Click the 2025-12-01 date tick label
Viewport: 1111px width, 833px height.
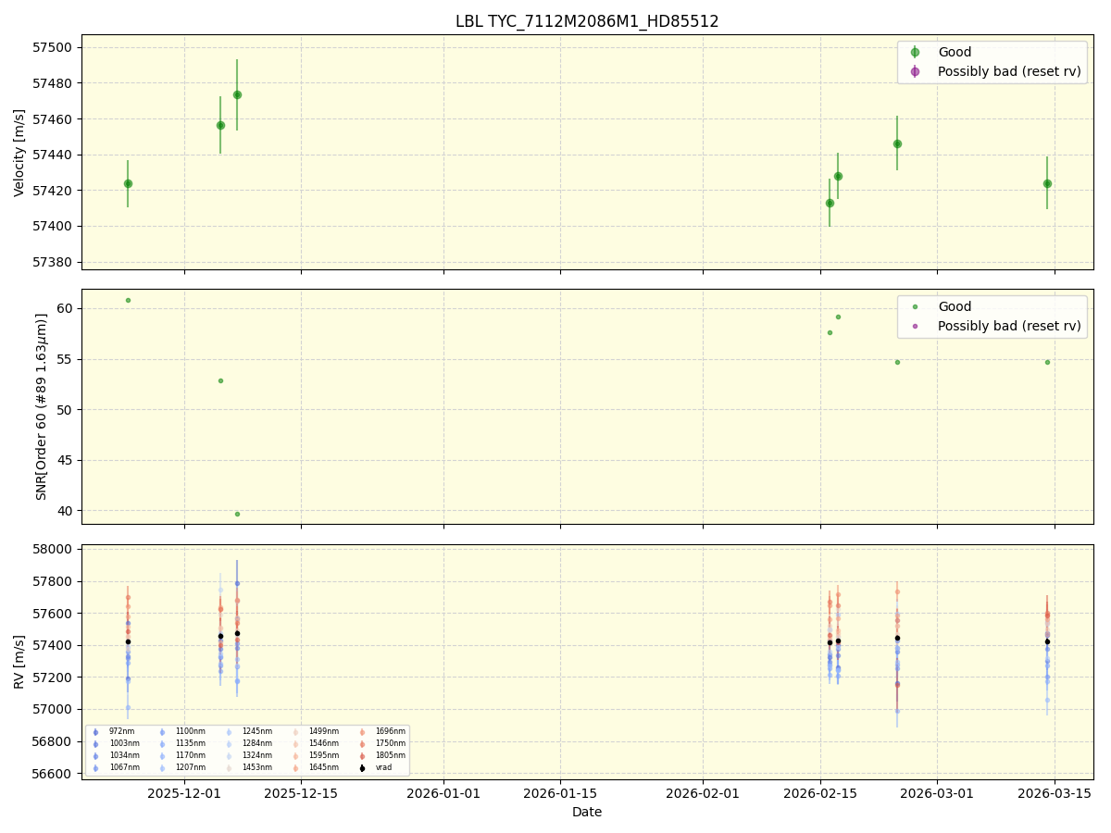(x=184, y=792)
